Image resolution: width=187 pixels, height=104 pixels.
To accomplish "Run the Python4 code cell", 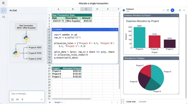I will [x=173, y=10].
